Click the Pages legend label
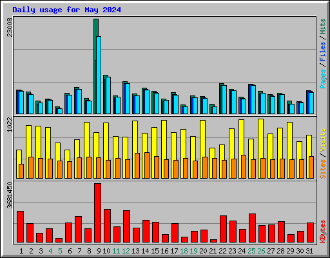The width and height of the screenshot is (330, 258). click(323, 79)
